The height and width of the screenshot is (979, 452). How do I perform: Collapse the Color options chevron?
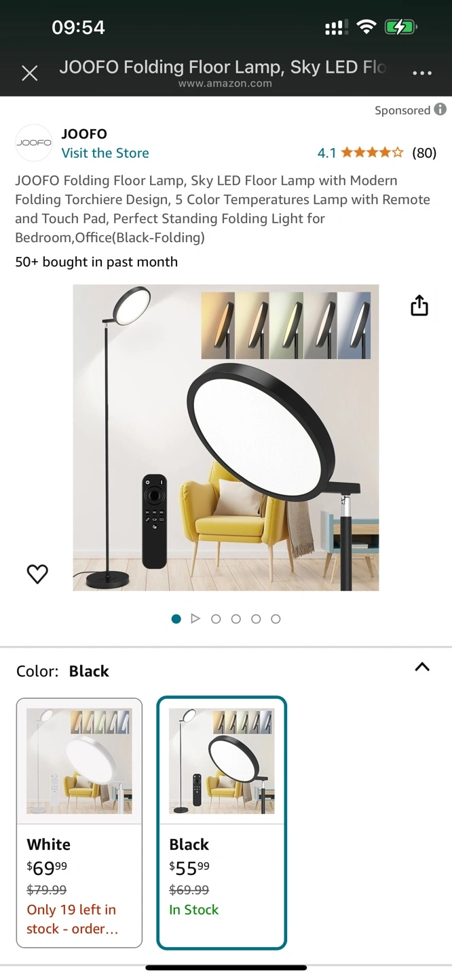[422, 667]
